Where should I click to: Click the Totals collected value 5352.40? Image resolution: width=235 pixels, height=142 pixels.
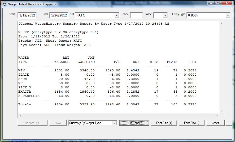pos(87,104)
